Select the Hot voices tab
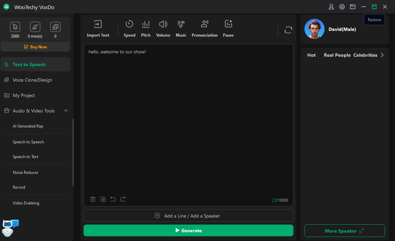 pyautogui.click(x=311, y=55)
